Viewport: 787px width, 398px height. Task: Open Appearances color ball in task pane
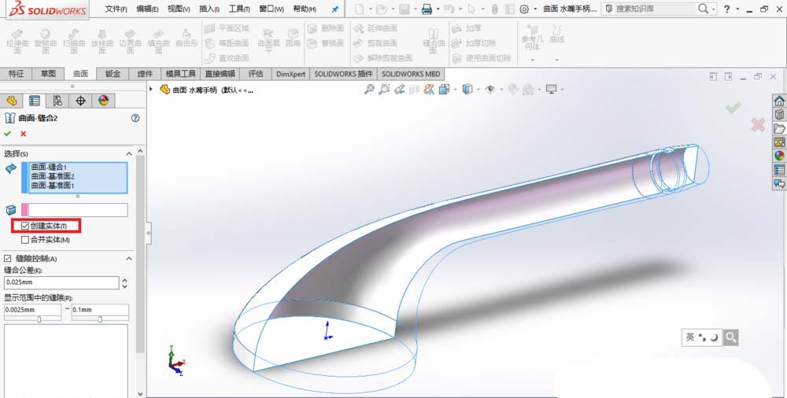pyautogui.click(x=779, y=156)
